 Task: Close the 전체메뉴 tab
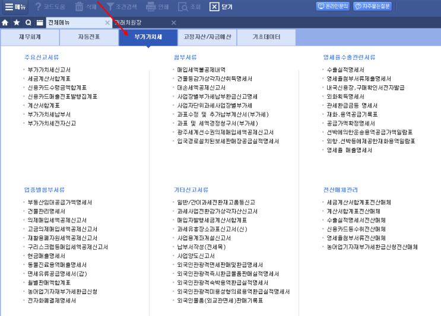[107, 22]
